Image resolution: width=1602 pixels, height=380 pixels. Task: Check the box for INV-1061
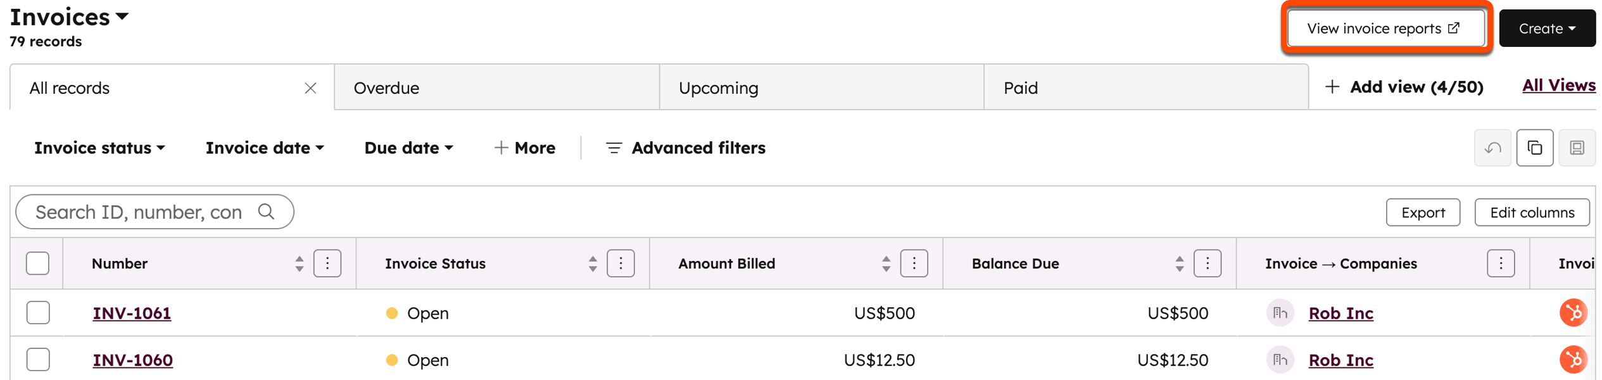point(38,313)
